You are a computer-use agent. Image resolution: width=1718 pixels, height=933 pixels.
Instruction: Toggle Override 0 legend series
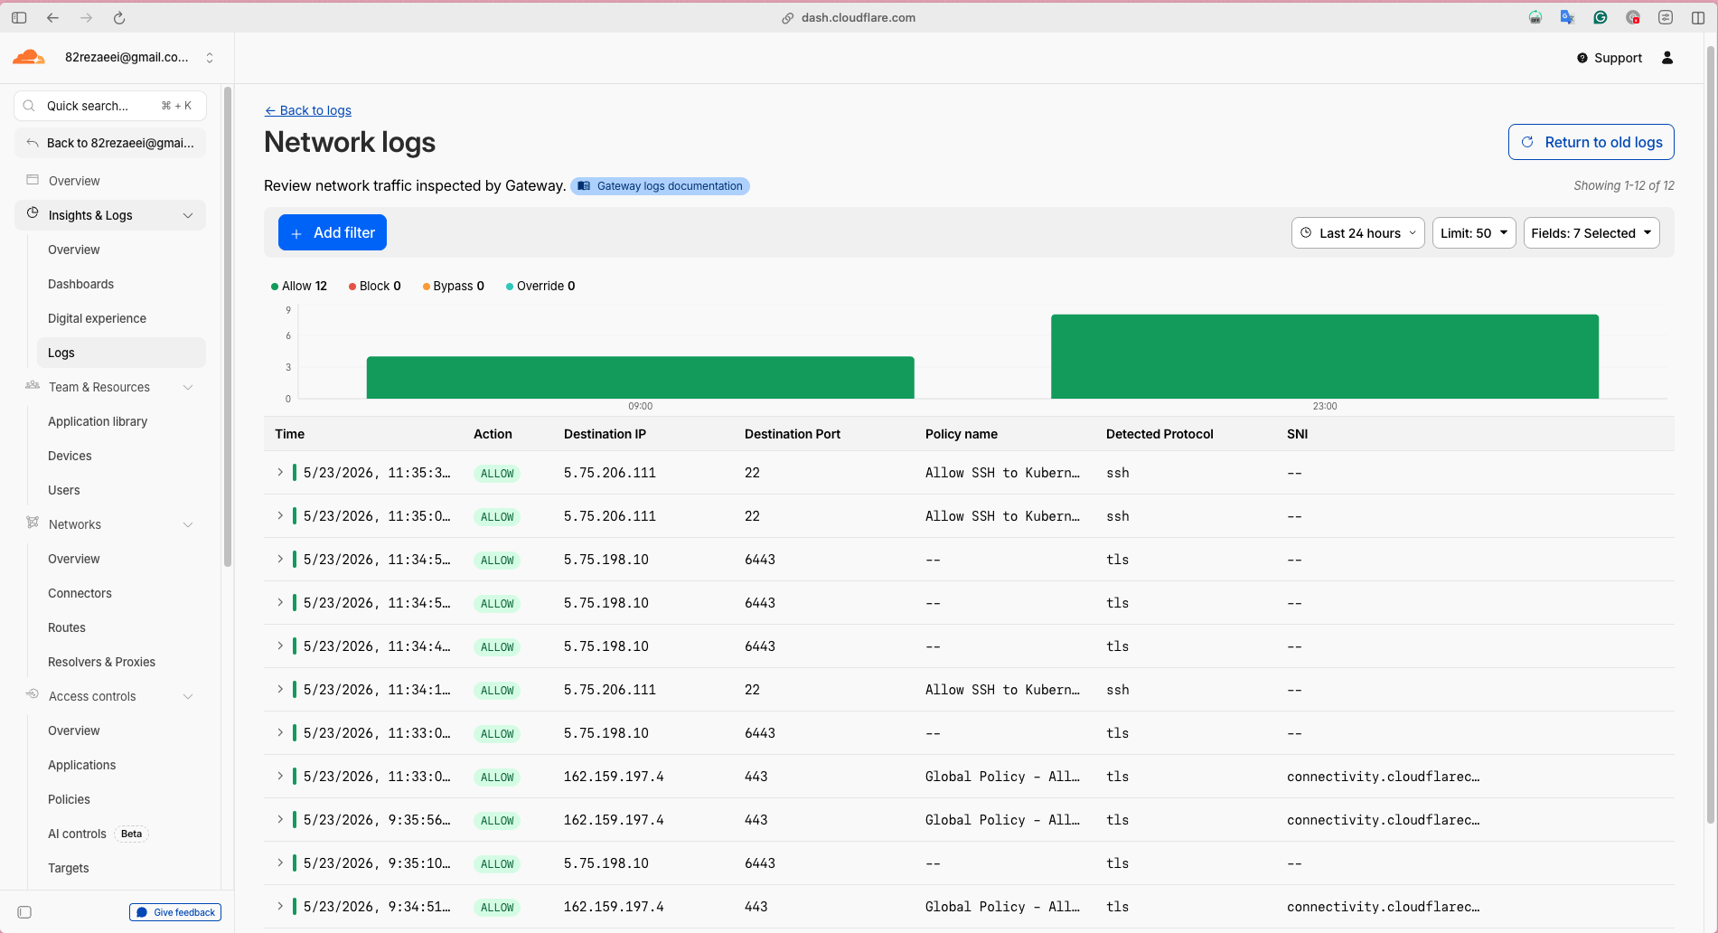[540, 286]
